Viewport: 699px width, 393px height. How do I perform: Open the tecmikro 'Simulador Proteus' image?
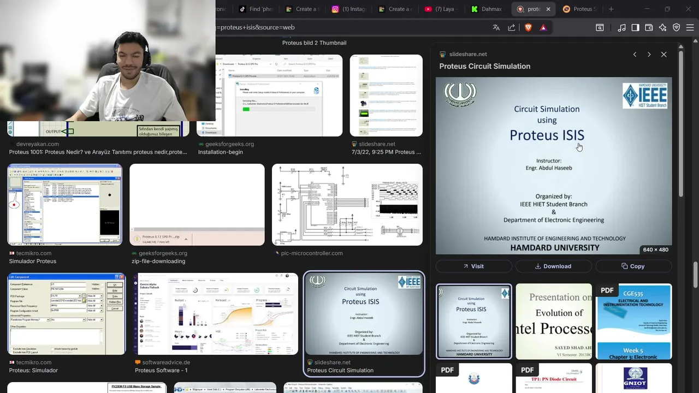pyautogui.click(x=64, y=205)
